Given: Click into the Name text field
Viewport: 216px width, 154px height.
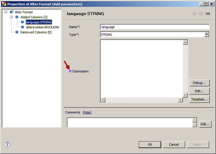Looking at the screenshot, I should coord(155,27).
